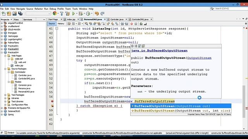Click the Open Project toolbar icon
The height and width of the screenshot is (139, 248).
(x=15, y=14)
